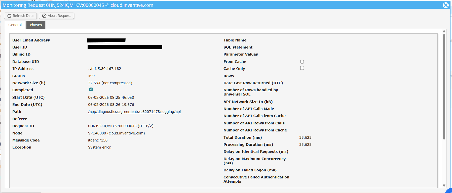Open the Phases tab

point(36,25)
